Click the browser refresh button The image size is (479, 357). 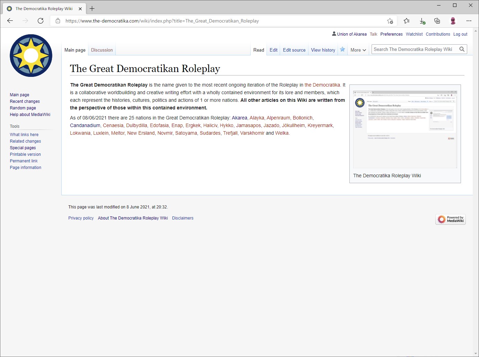(41, 21)
